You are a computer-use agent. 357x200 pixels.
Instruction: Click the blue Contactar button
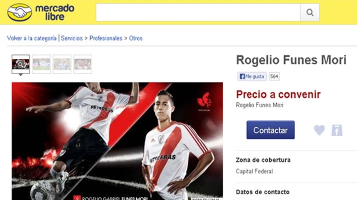point(271,130)
